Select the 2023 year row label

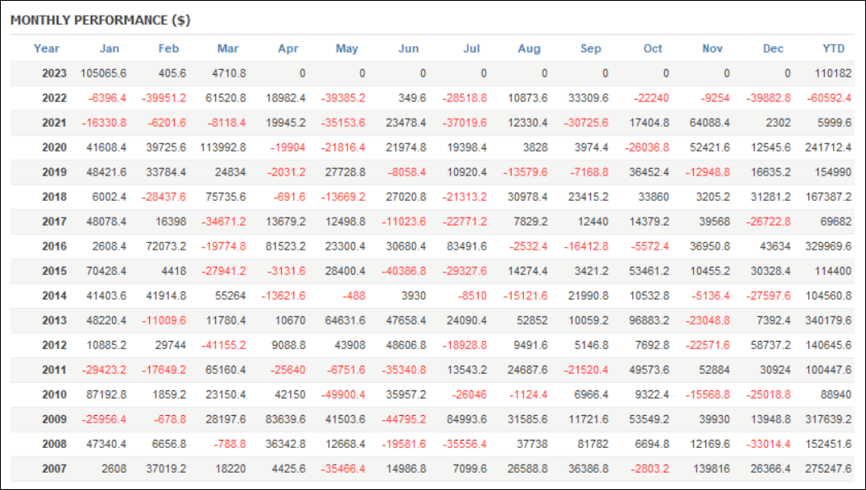(54, 73)
